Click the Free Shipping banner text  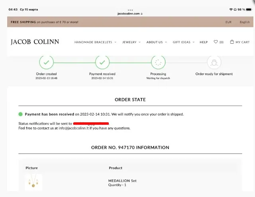(44, 22)
